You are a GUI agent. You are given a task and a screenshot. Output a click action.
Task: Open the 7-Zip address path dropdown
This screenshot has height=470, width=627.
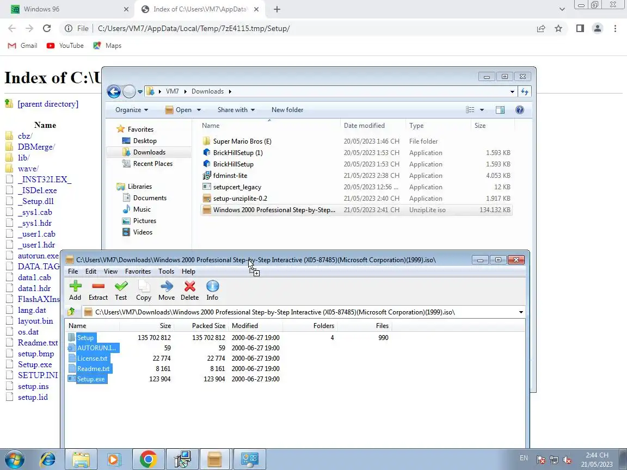521,312
